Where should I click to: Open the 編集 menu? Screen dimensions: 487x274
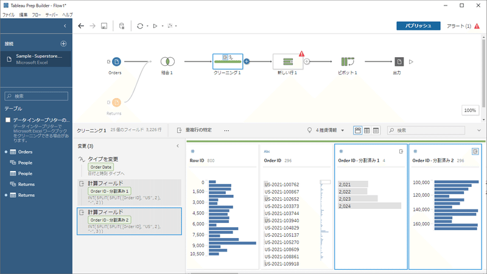point(23,15)
